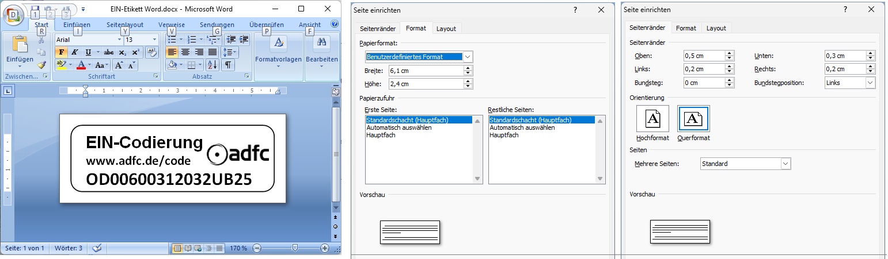
Task: Click the Seite: 1 von 1 status bar indicator
Action: point(24,248)
